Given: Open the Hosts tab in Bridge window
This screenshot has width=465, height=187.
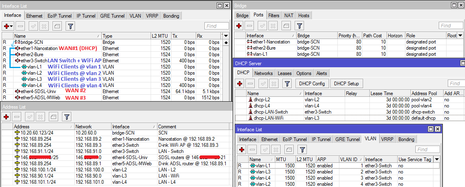Looking at the screenshot, I should pyautogui.click(x=303, y=16).
